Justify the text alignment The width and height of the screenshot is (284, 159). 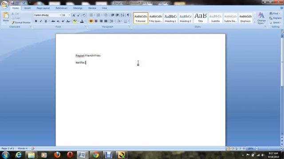tap(106, 21)
